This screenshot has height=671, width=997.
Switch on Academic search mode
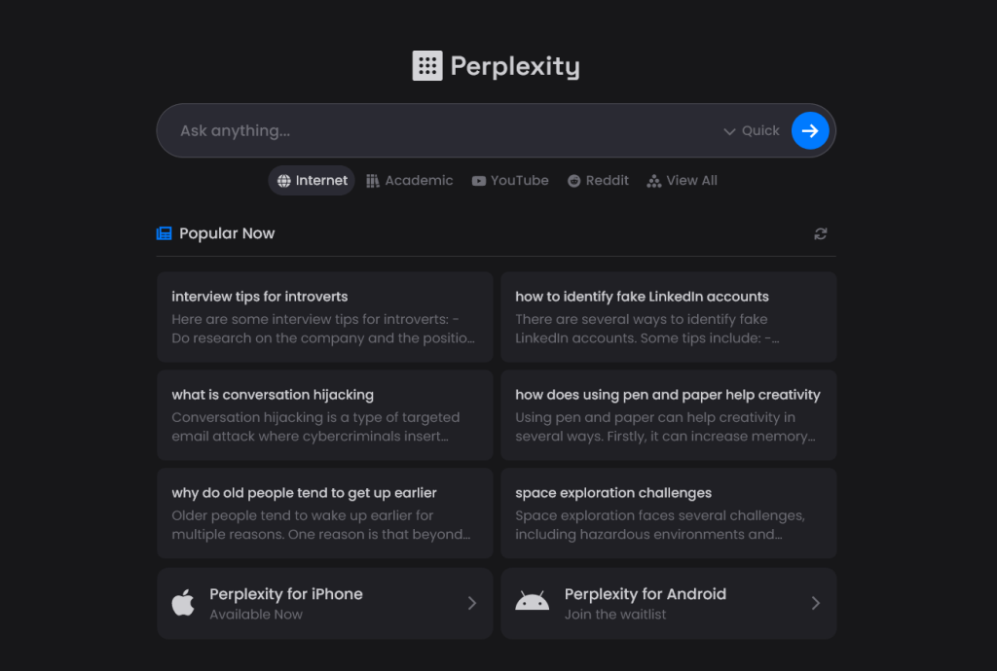pyautogui.click(x=409, y=180)
